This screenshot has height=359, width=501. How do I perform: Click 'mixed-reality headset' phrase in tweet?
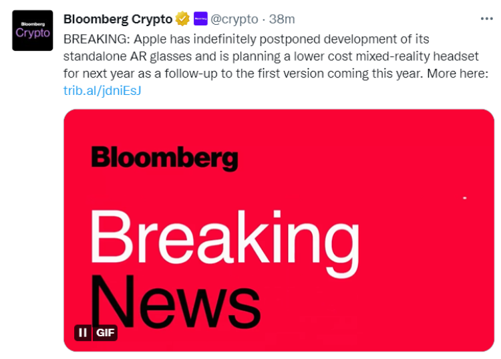(417, 56)
